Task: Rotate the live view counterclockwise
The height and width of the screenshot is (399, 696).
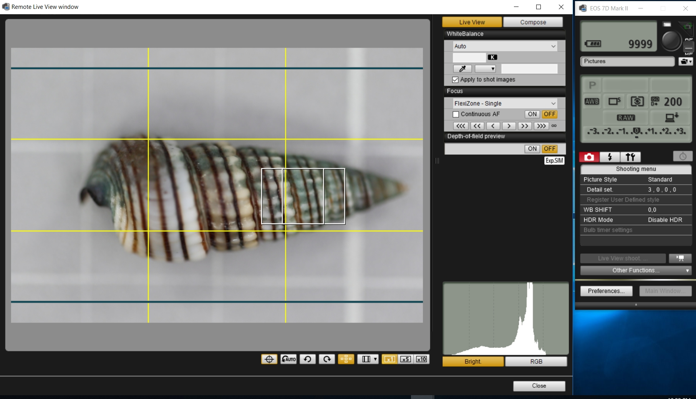Action: pyautogui.click(x=307, y=359)
